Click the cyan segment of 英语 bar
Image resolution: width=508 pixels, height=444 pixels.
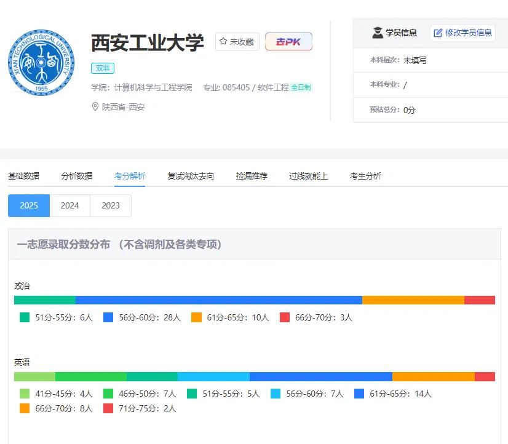tap(213, 376)
